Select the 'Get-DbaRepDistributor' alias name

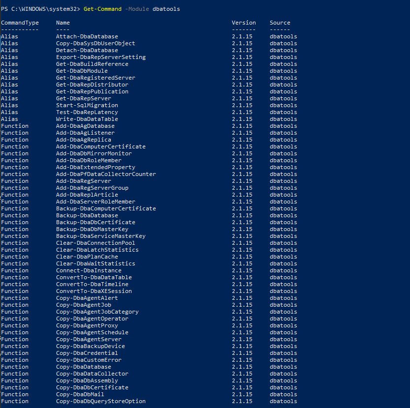[93, 85]
